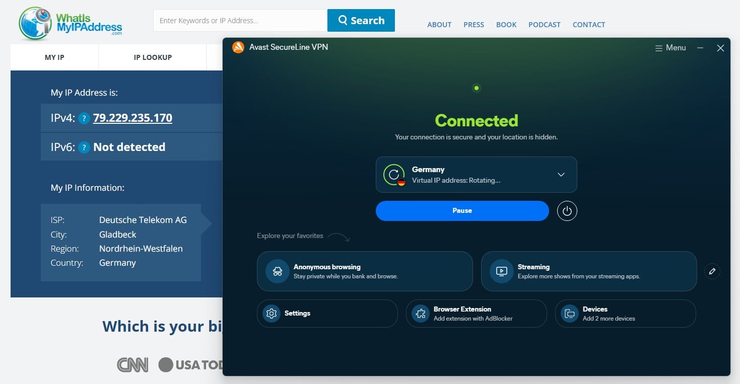Open Browser Extension with AdBlocker card
Viewport: 740px width, 384px height.
tap(476, 314)
